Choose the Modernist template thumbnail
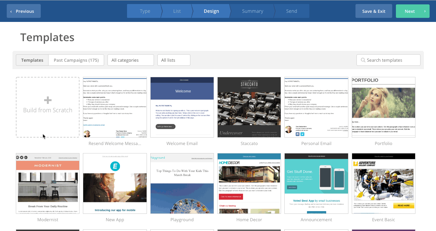This screenshot has height=231, width=436. [48, 183]
